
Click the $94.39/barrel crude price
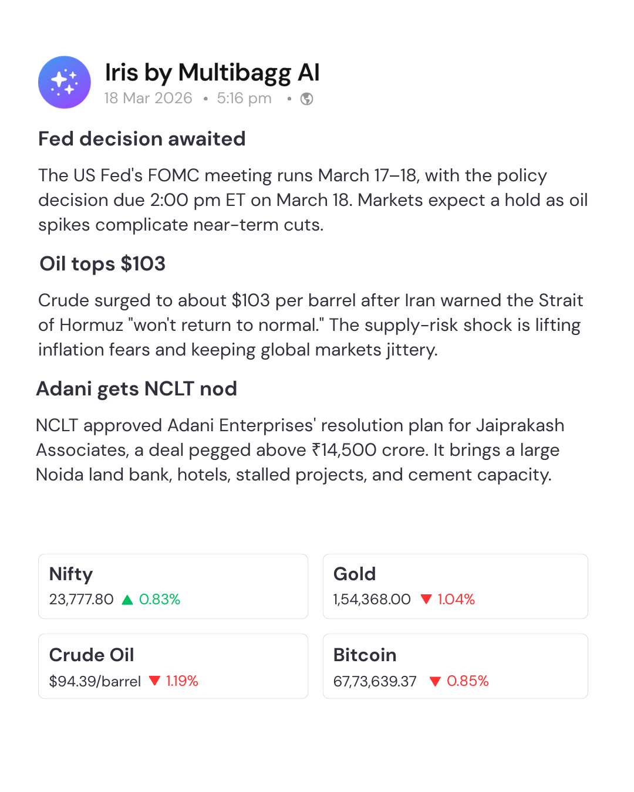pos(95,681)
